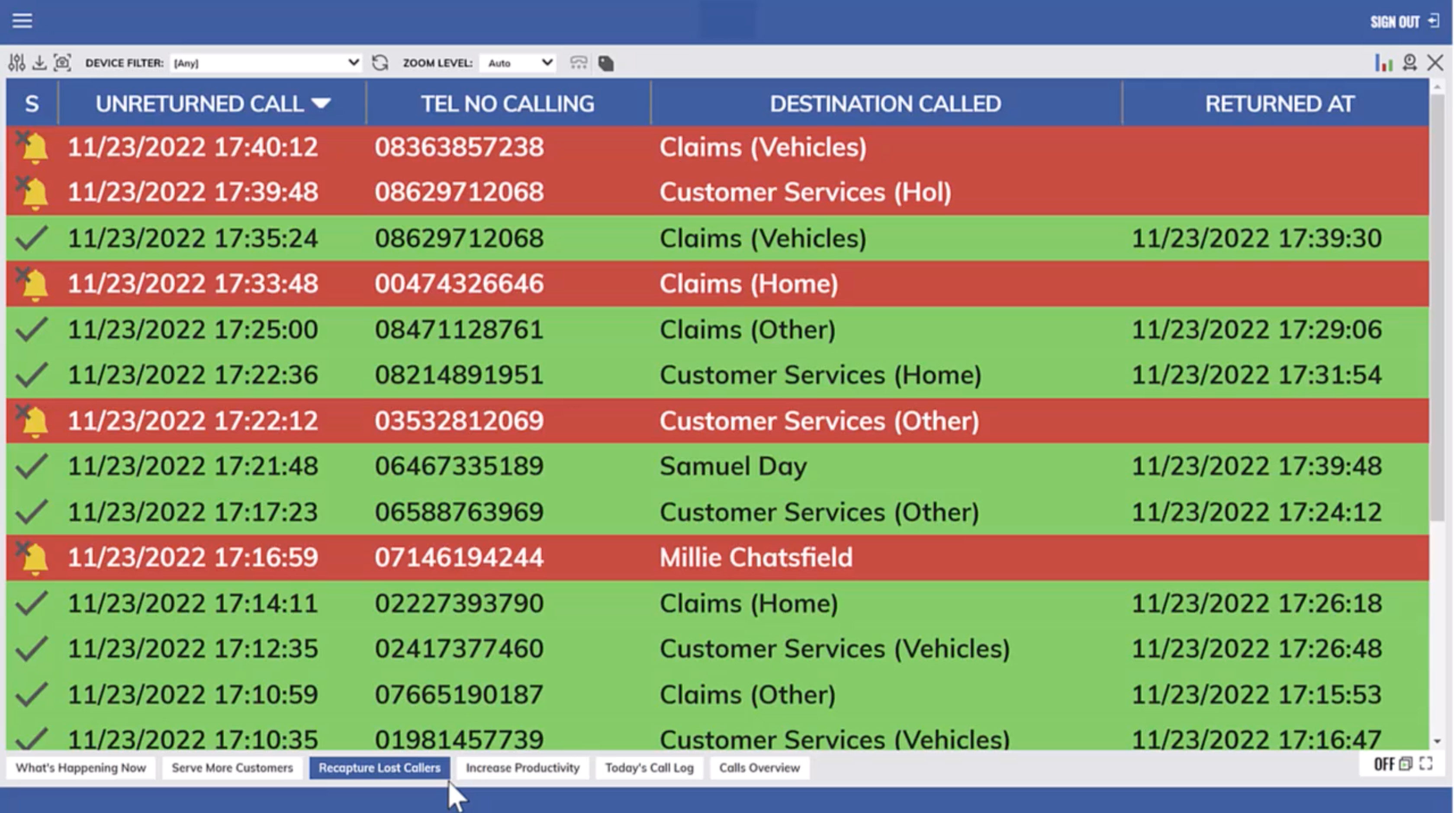Click the black tag label icon
The image size is (1454, 813).
point(606,63)
